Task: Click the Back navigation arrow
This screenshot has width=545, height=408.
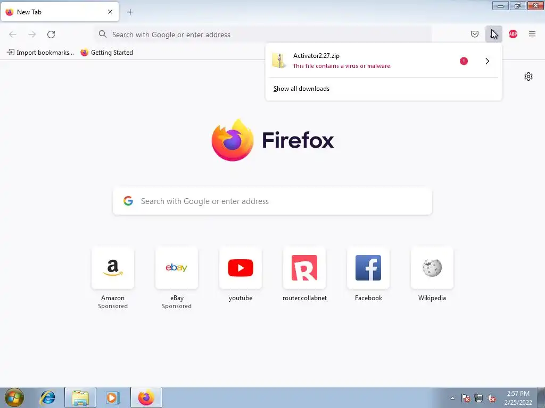Action: [13, 35]
